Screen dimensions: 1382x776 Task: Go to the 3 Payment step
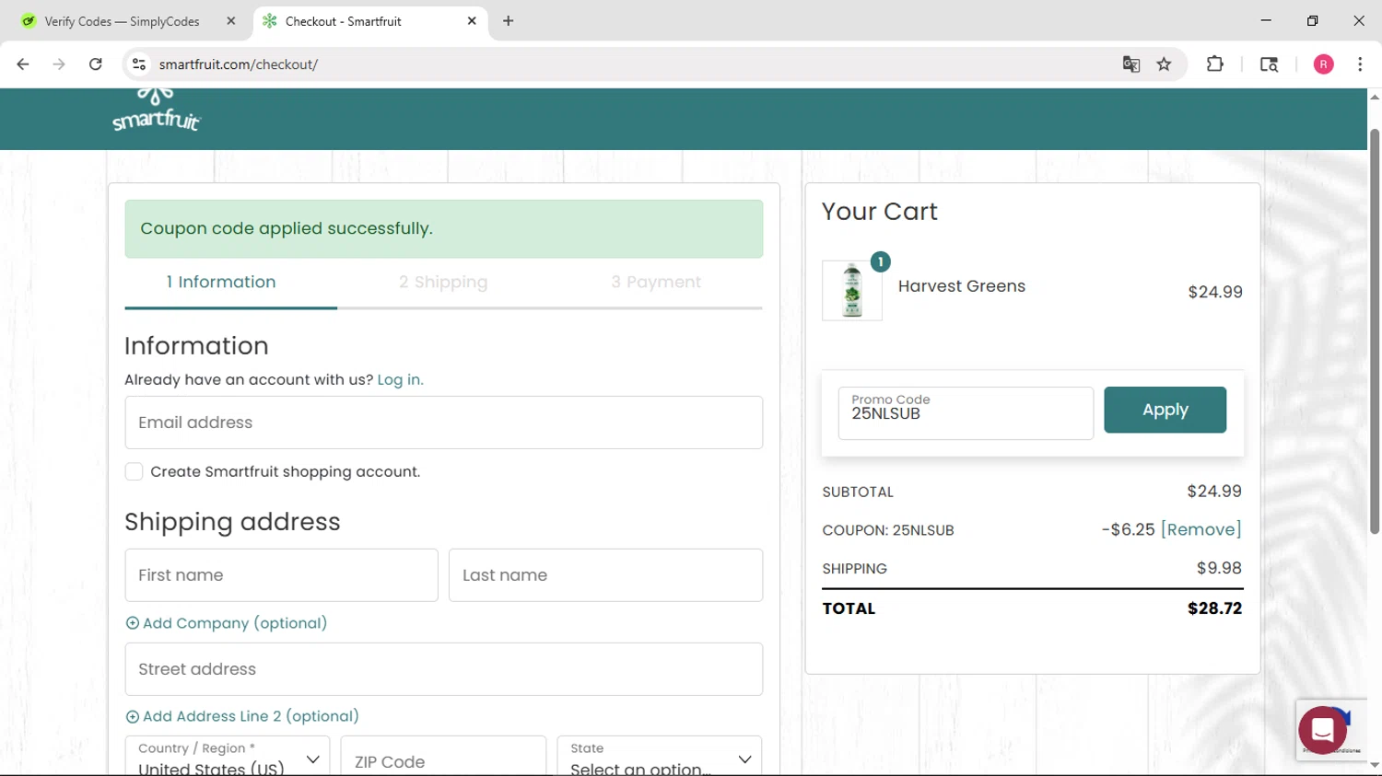point(656,282)
